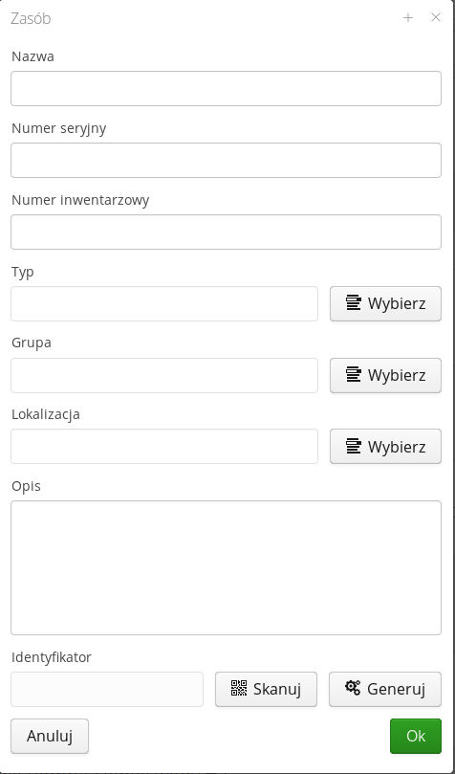455x774 pixels.
Task: Cancel the form with Anuluj button
Action: [50, 736]
